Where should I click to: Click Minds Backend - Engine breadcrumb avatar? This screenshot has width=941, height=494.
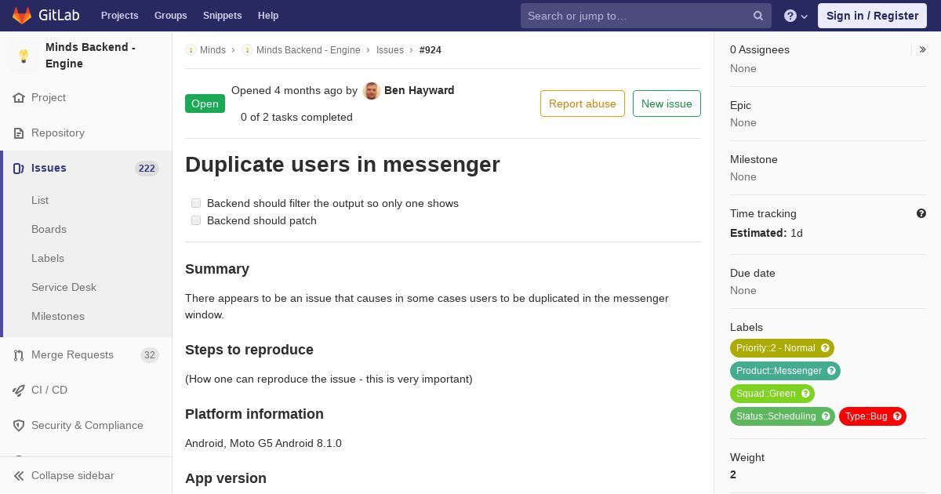247,50
